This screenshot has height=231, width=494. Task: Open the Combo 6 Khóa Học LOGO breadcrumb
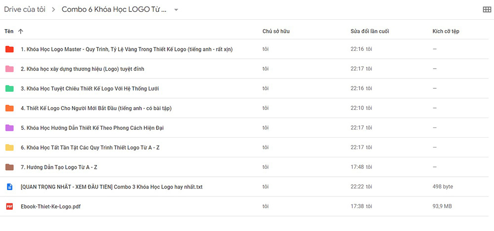(114, 9)
